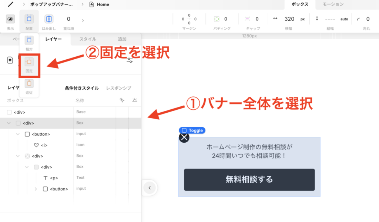Click the 'Icon' name cell
This screenshot has height=222, width=379.
80,145
